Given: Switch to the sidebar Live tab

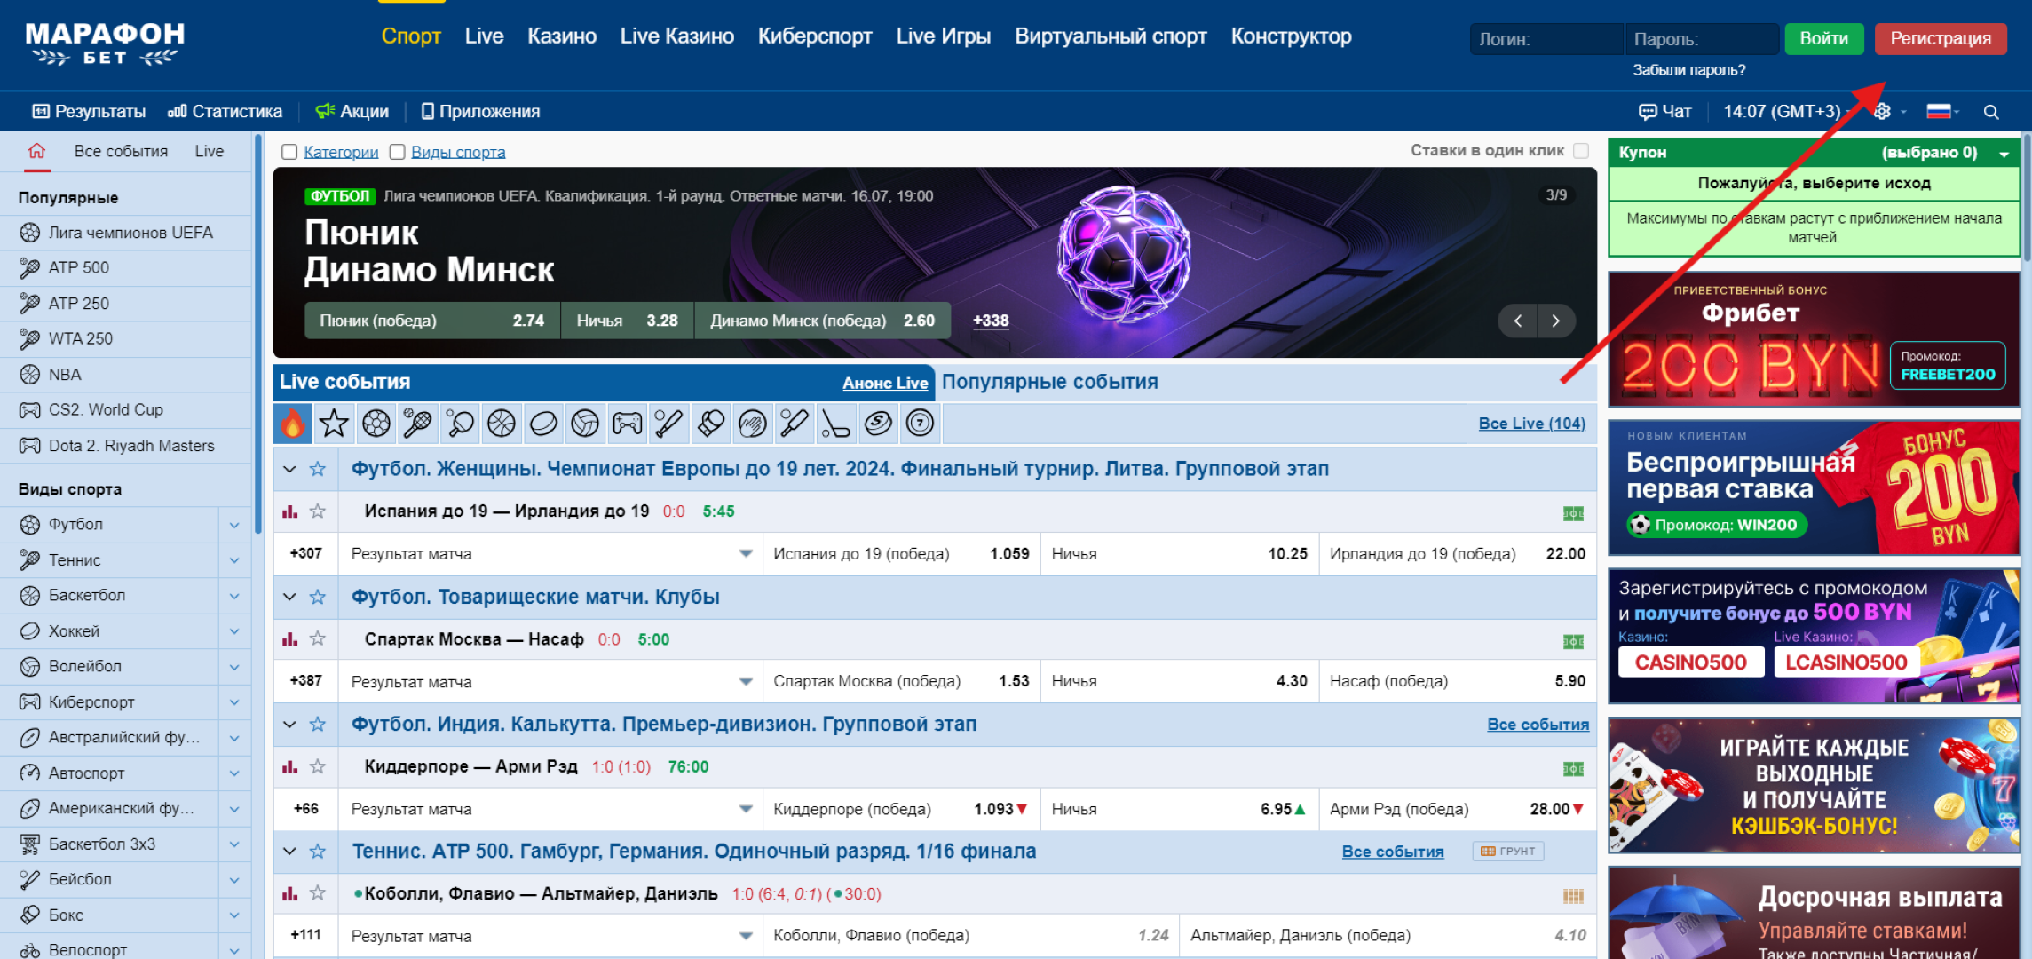Looking at the screenshot, I should 210,151.
